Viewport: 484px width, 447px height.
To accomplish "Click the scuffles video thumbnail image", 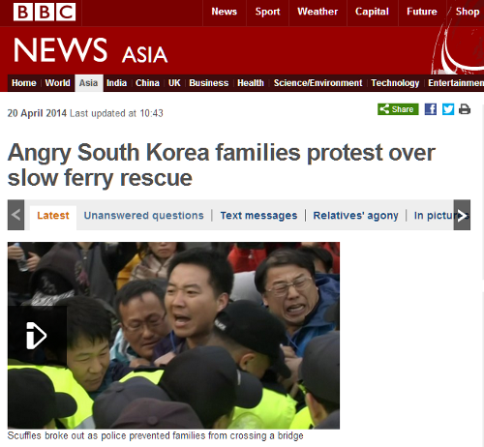I will point(173,336).
